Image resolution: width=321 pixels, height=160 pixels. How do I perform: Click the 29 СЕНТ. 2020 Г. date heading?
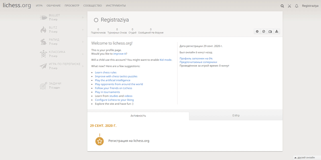(x=103, y=126)
